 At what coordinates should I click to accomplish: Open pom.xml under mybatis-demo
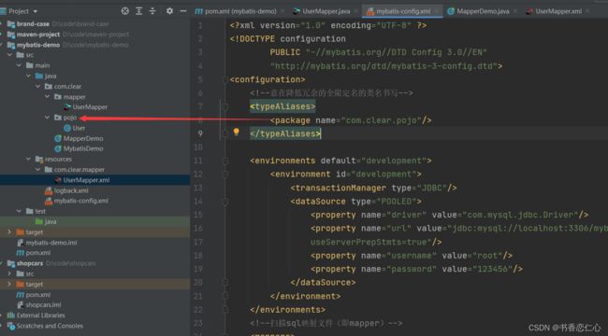[38, 253]
